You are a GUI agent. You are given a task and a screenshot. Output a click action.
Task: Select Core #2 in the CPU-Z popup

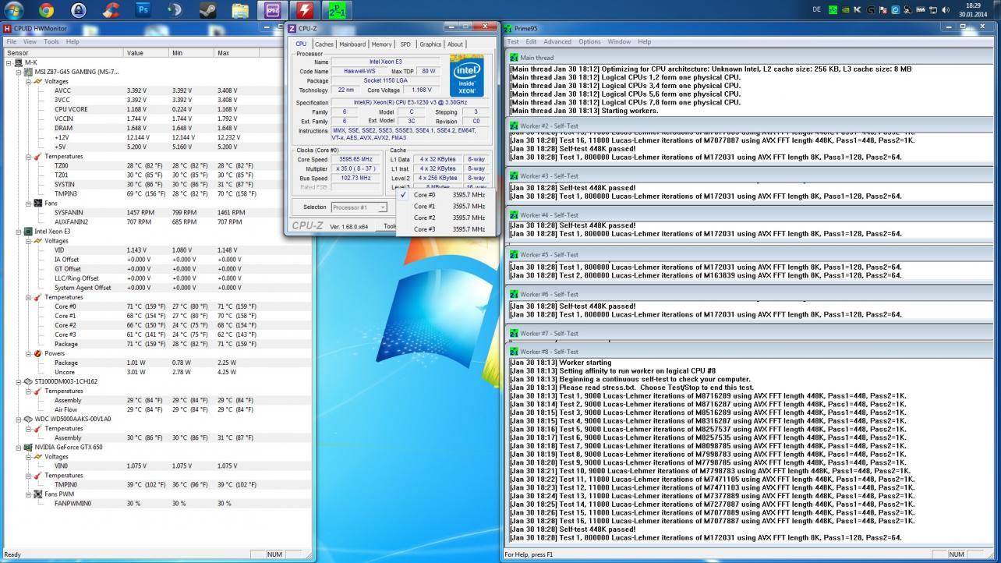[x=446, y=218]
